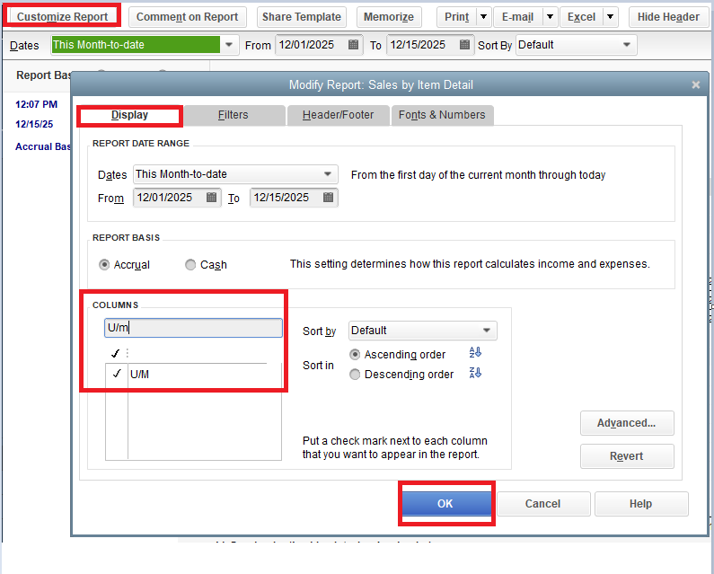Open the Excel dropdown arrow
714x574 pixels.
click(610, 17)
